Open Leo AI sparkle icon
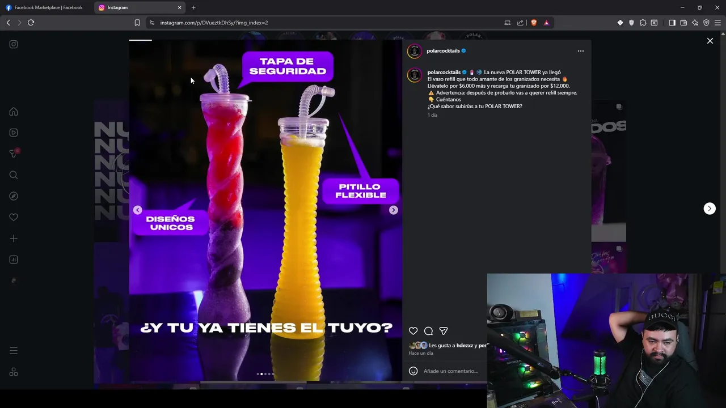Image resolution: width=726 pixels, height=408 pixels. (695, 23)
